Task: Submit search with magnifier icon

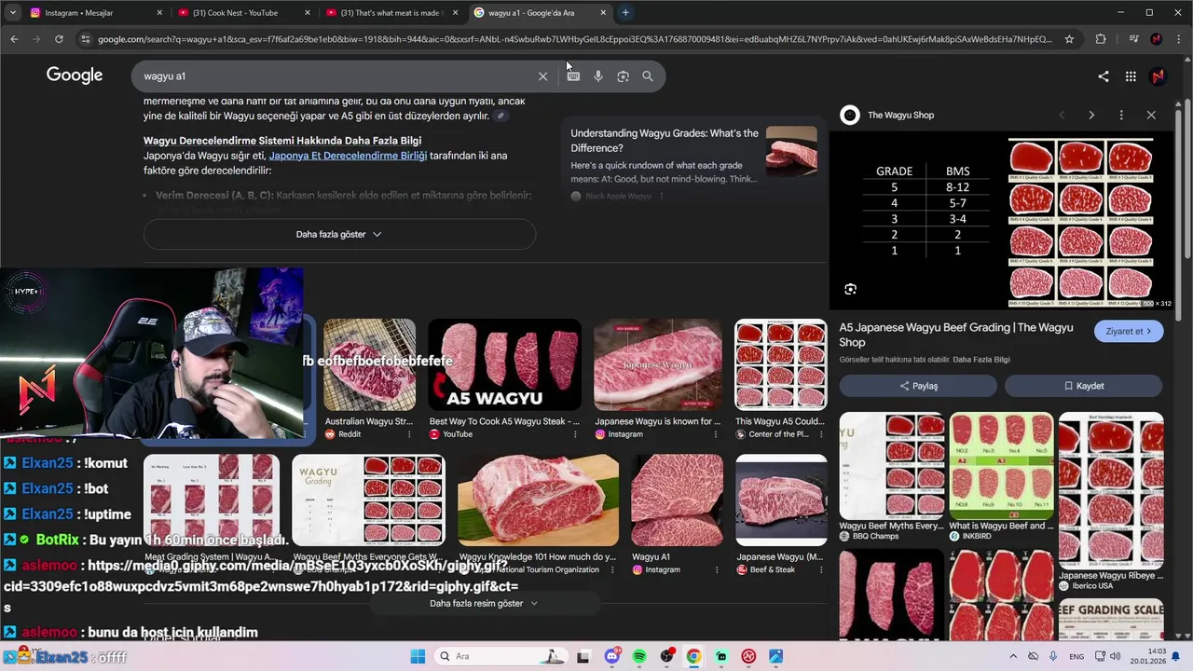Action: tap(648, 76)
